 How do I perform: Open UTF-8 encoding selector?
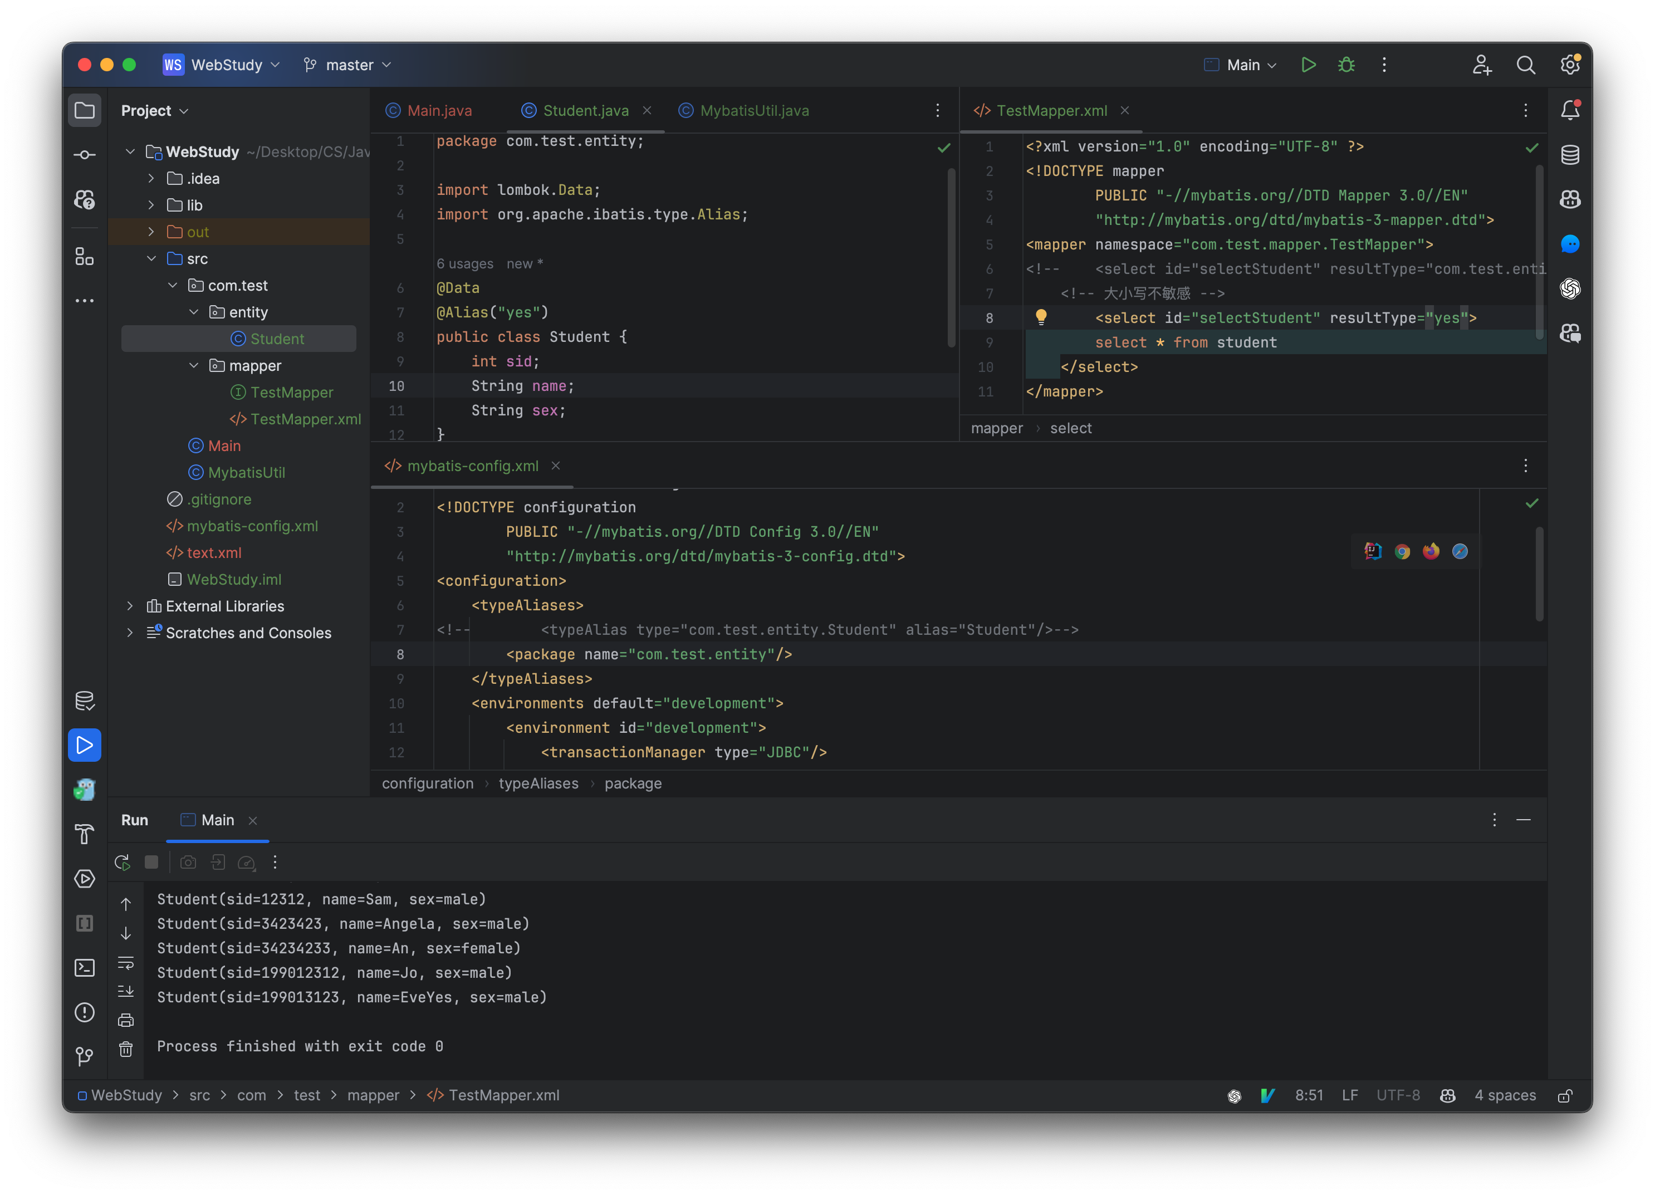pyautogui.click(x=1398, y=1096)
